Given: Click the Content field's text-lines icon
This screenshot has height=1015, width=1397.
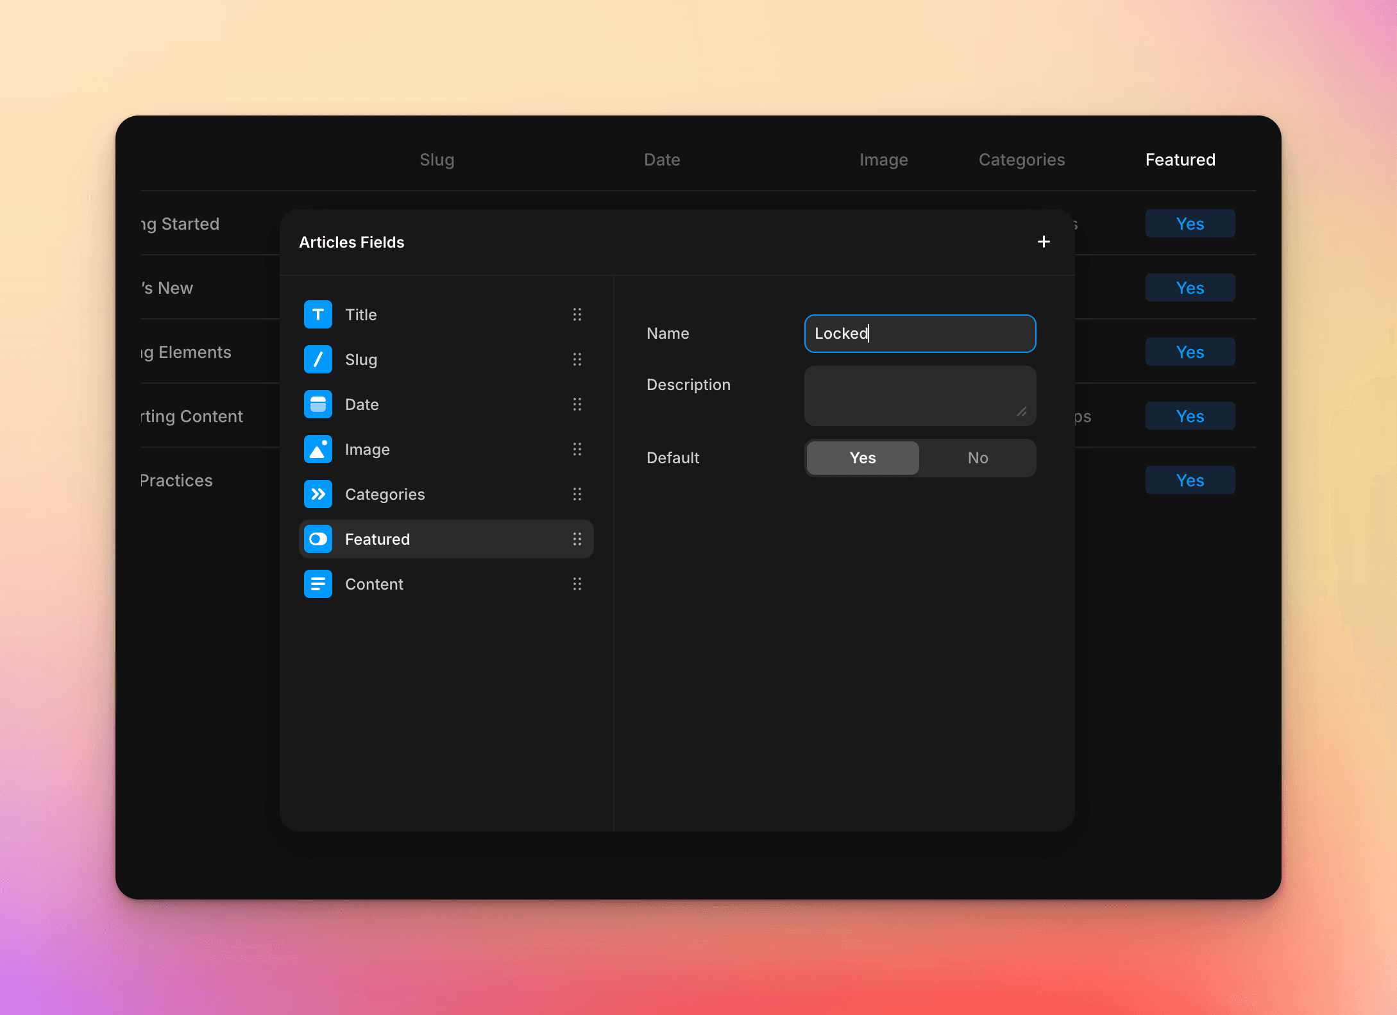Looking at the screenshot, I should click(318, 584).
